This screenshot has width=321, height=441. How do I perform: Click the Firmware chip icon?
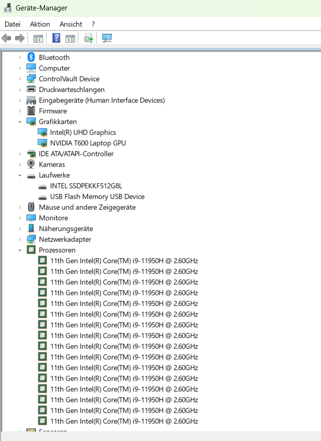click(x=31, y=111)
